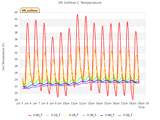
Task: Click the 40 y-axis tick label
Action: tap(16, 26)
